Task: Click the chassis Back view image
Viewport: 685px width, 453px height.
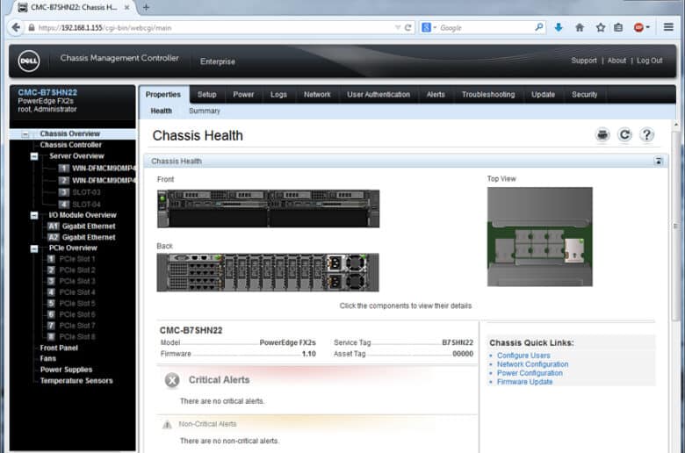Action: tap(268, 272)
